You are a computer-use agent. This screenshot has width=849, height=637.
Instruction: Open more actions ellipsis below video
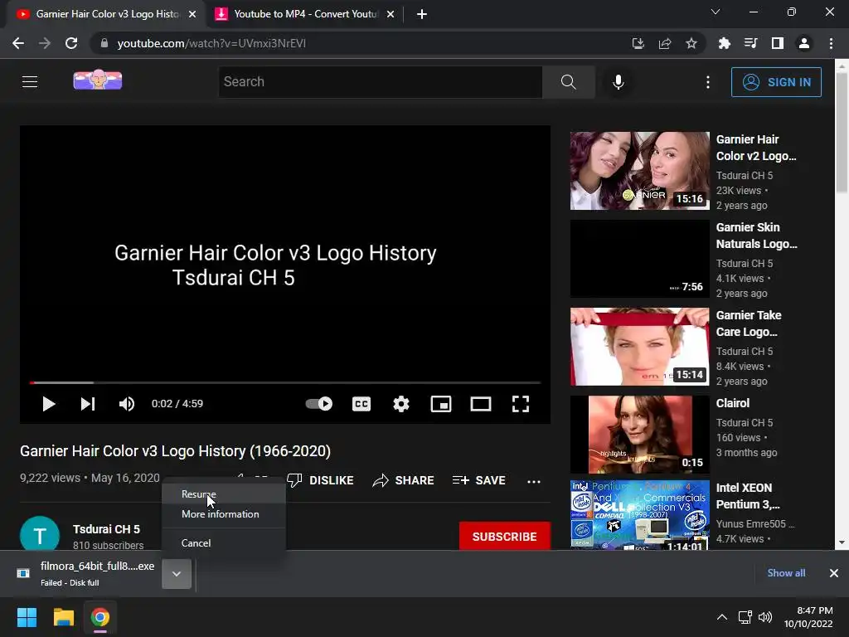pyautogui.click(x=534, y=481)
